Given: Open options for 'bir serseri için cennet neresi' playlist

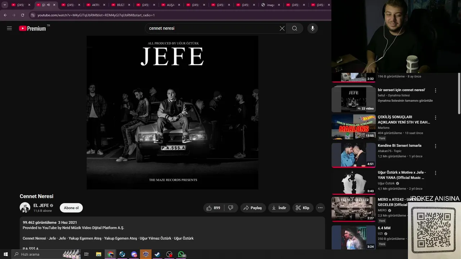Looking at the screenshot, I should click(x=435, y=91).
